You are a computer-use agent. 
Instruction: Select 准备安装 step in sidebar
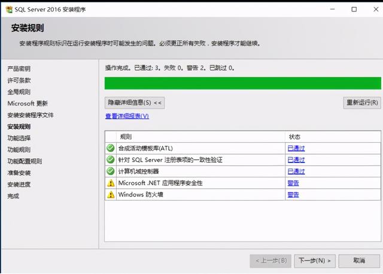point(19,173)
